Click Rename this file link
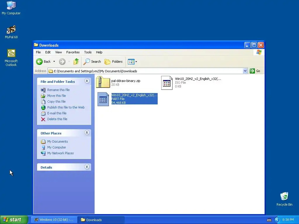The height and width of the screenshot is (224, 299). pyautogui.click(x=58, y=90)
